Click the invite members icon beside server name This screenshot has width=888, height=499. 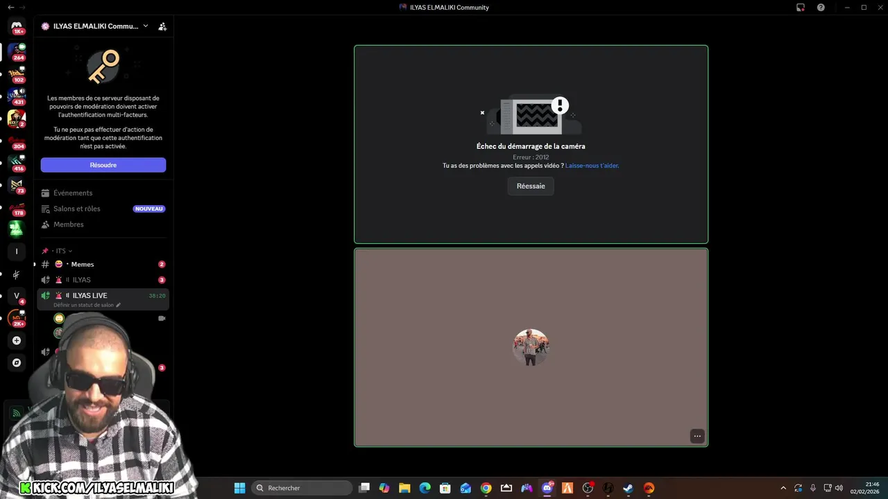pos(162,26)
